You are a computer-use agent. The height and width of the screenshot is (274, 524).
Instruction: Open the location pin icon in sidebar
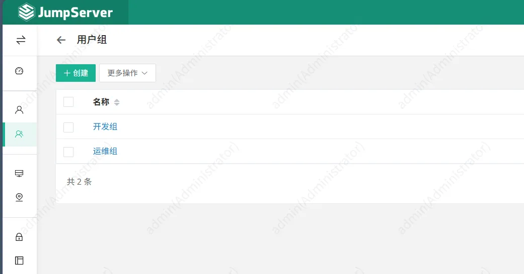19,197
